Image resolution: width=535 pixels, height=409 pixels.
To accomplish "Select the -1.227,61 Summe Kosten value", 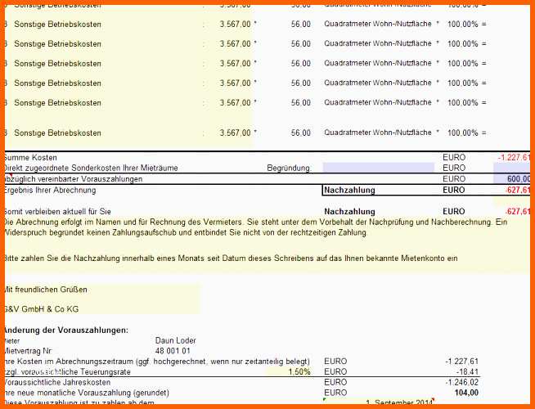I will click(514, 157).
